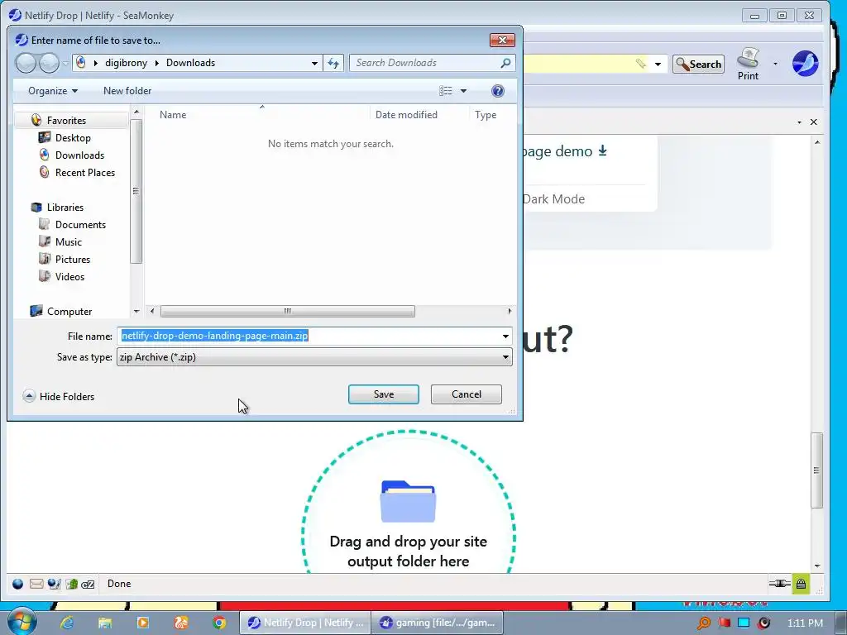
Task: Click the Composer icon in status bar
Action: pyautogui.click(x=54, y=584)
